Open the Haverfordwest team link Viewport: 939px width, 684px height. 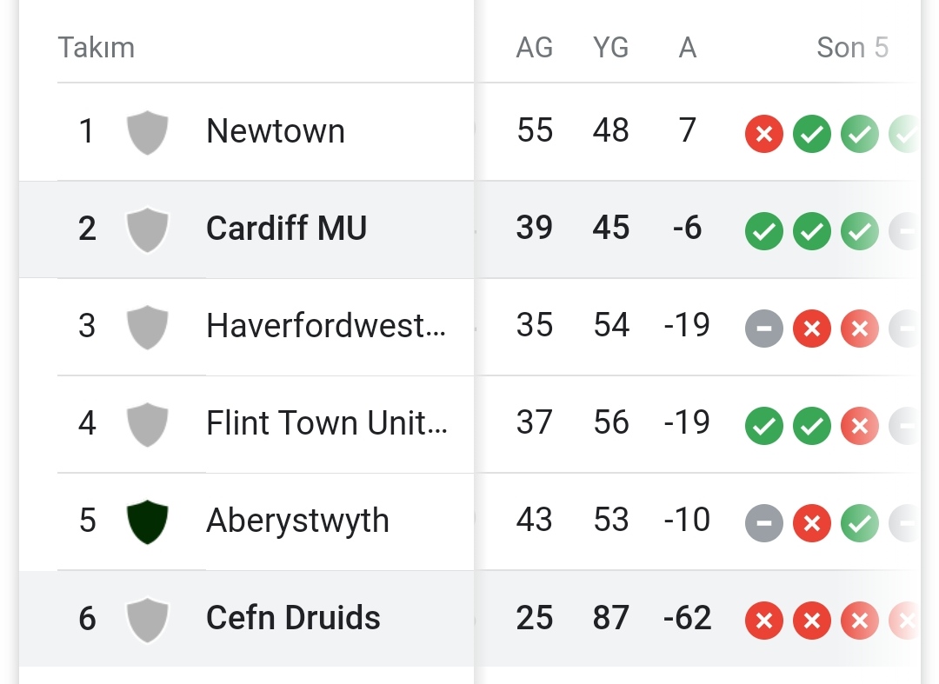[326, 326]
